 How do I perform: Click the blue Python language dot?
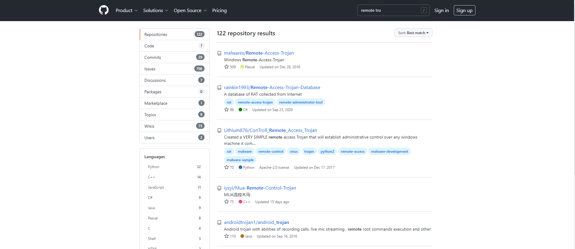click(240, 167)
